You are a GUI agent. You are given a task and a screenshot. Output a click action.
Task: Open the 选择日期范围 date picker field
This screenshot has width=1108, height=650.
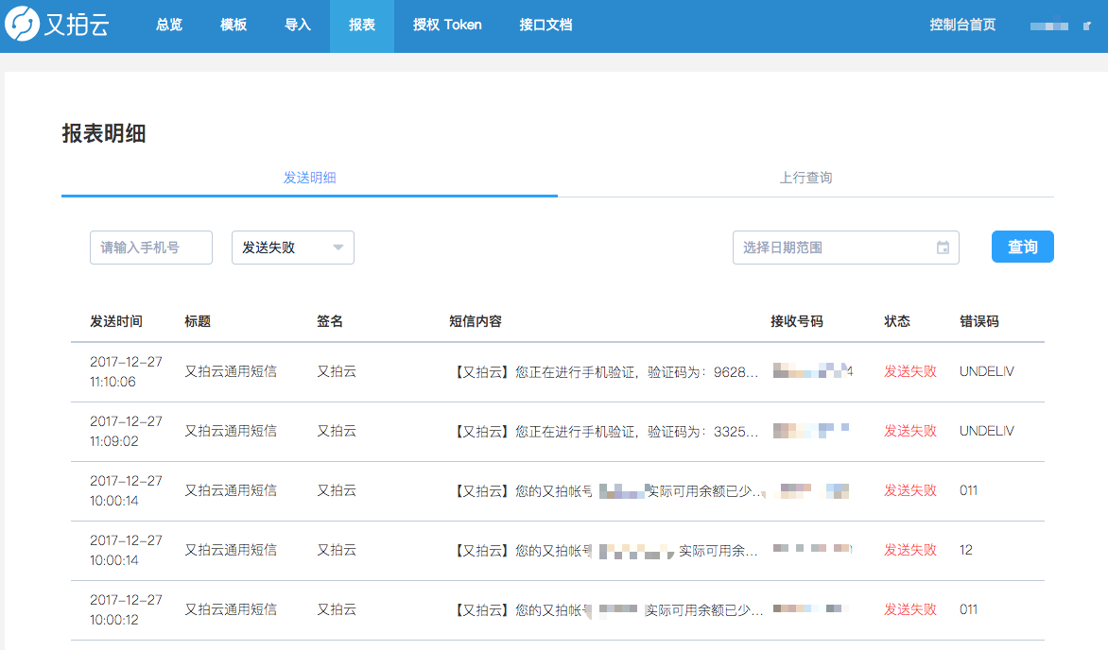tap(846, 248)
